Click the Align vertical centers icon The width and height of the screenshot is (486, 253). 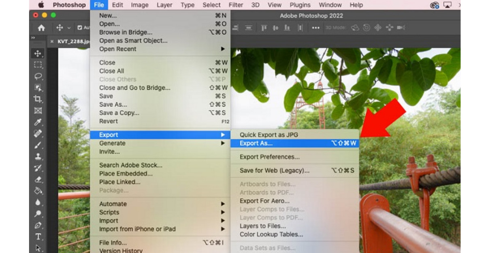point(276,28)
